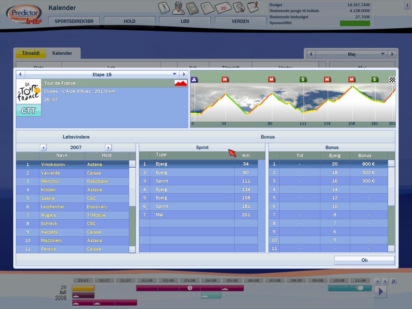412x309 pixels.
Task: Switch to previous year before 2007
Action: coord(43,148)
